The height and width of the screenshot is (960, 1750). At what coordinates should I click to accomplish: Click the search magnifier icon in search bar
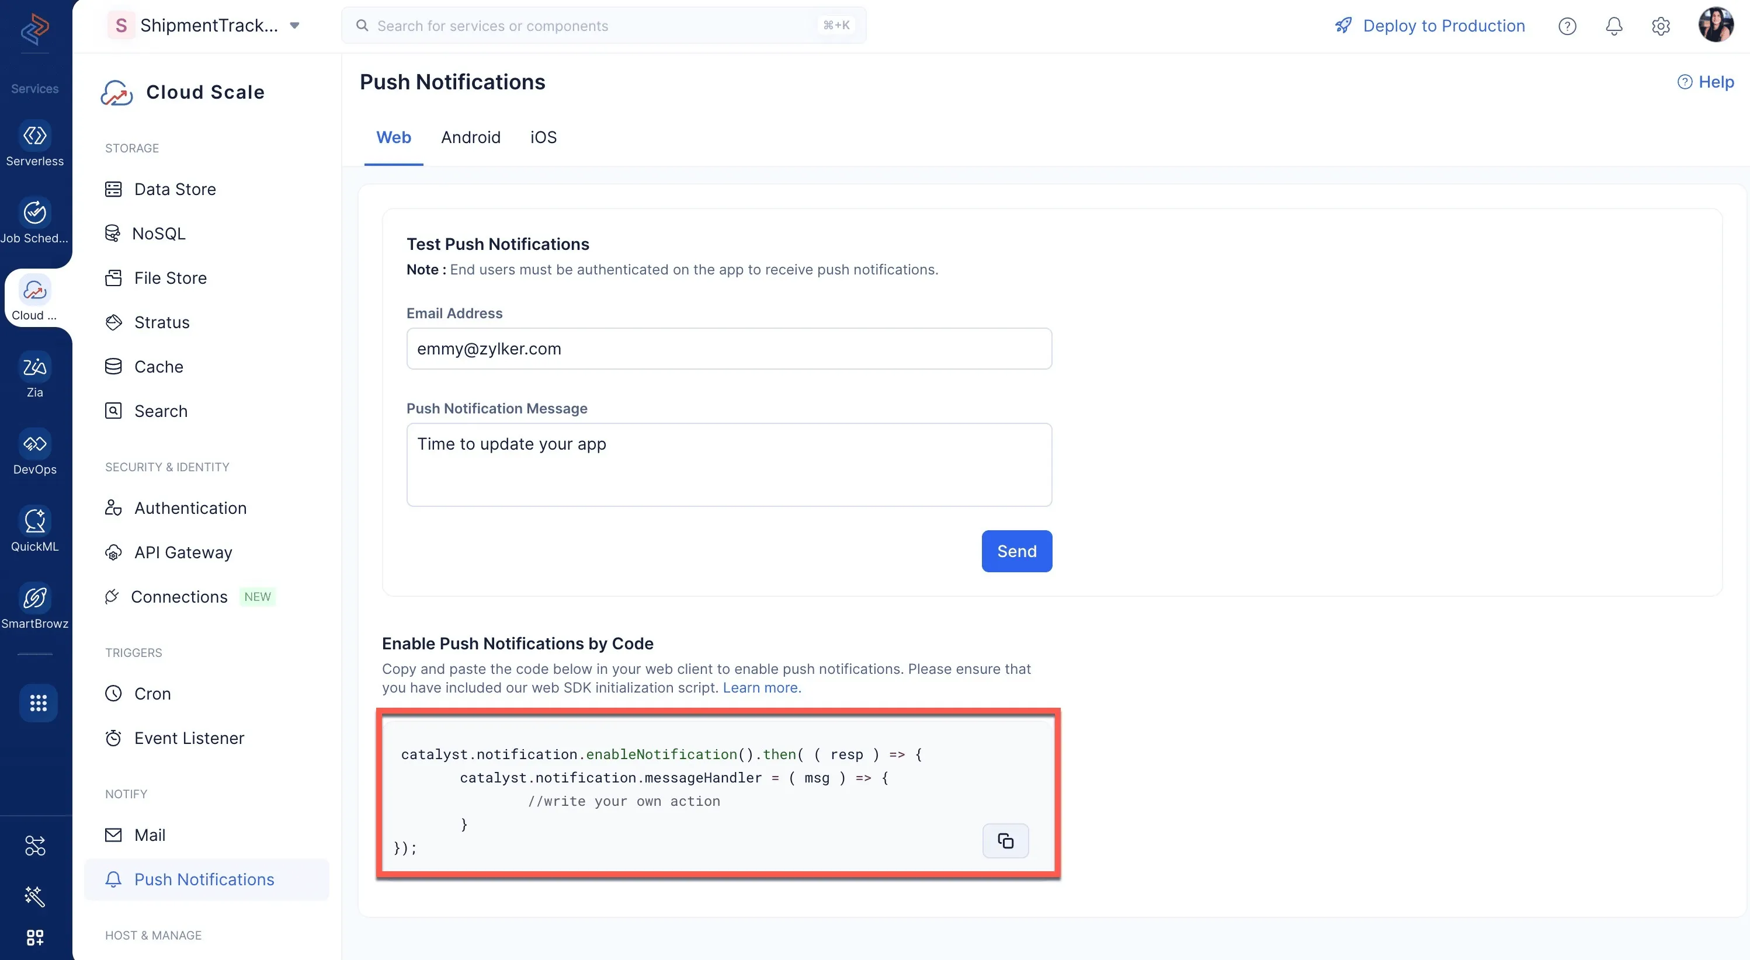click(362, 26)
